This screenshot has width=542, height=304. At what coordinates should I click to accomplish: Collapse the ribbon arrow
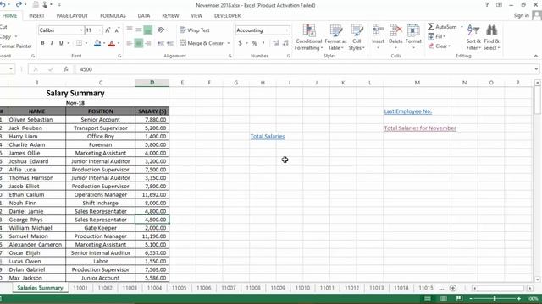pos(536,56)
